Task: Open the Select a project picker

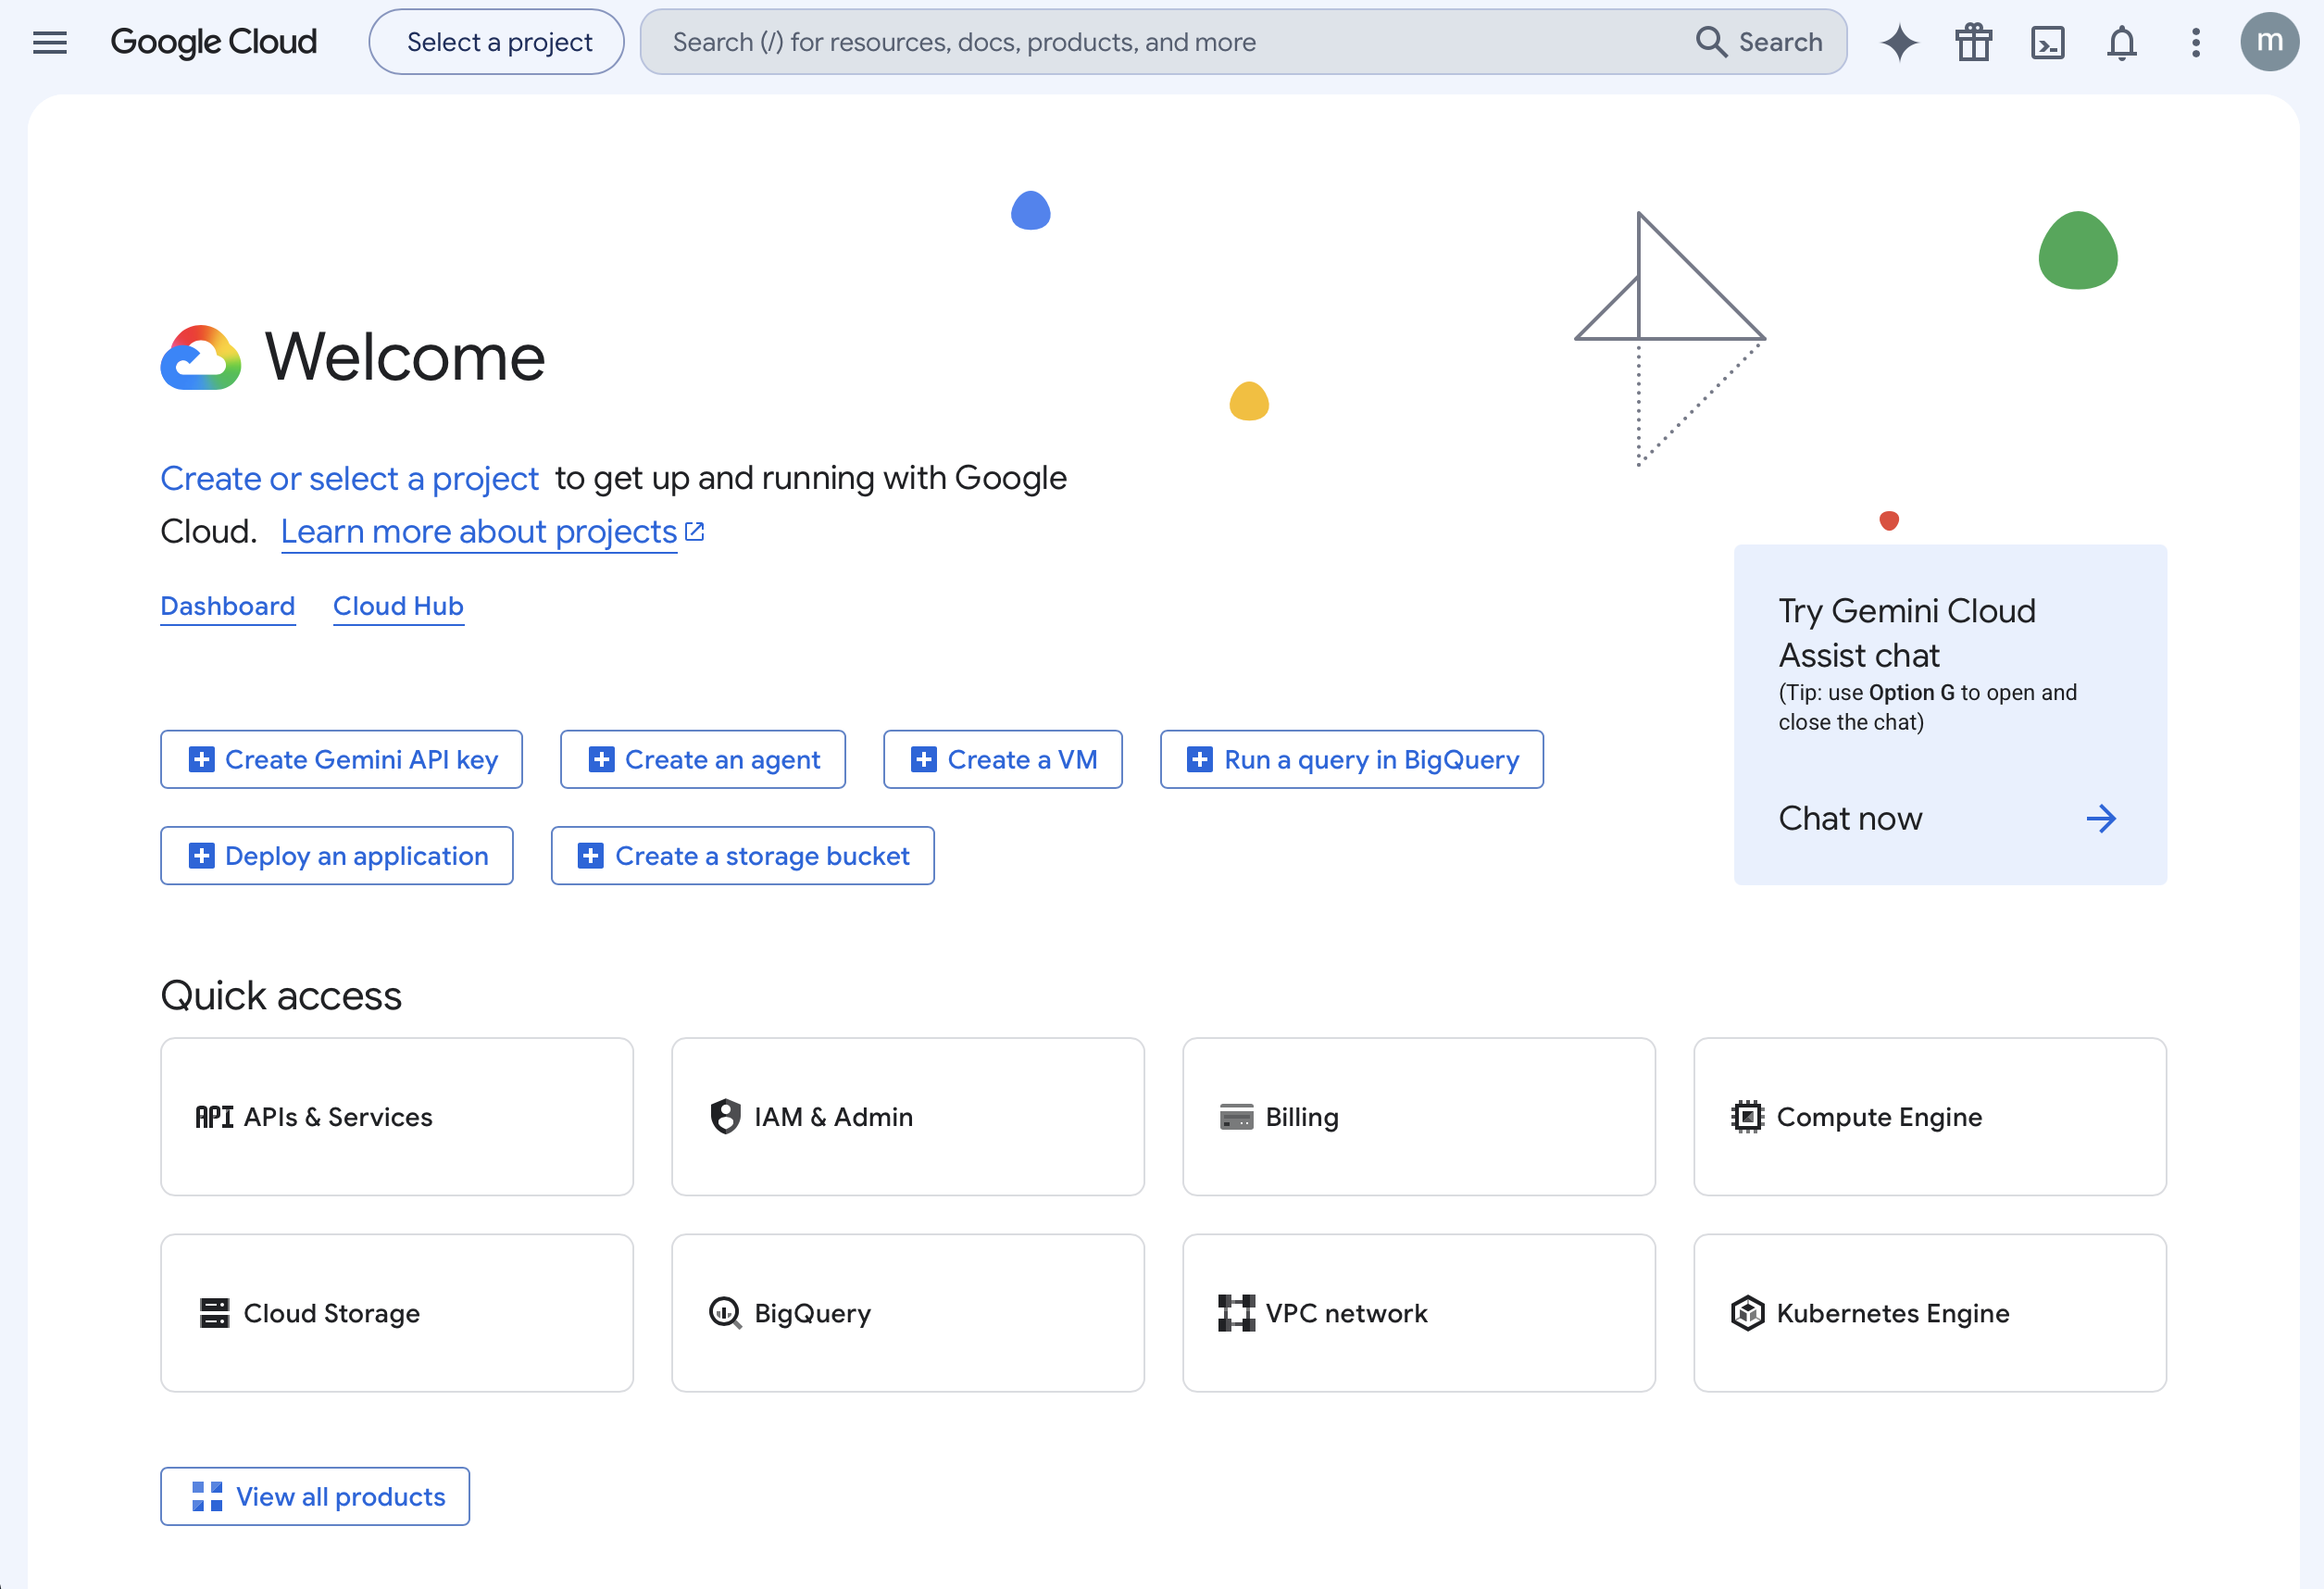Action: [497, 42]
